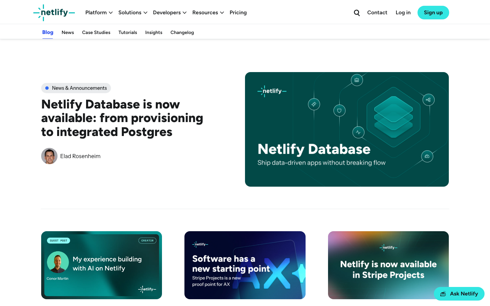Screen dimensions: 490x306
Task: Open the site search magnifier icon
Action: coord(357,13)
